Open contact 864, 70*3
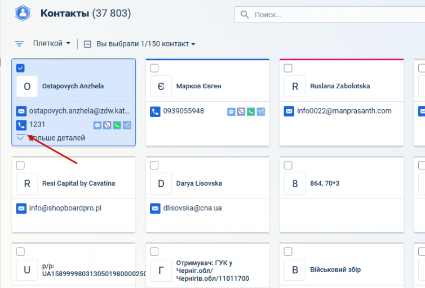Image resolution: width=425 pixels, height=288 pixels. (x=325, y=183)
